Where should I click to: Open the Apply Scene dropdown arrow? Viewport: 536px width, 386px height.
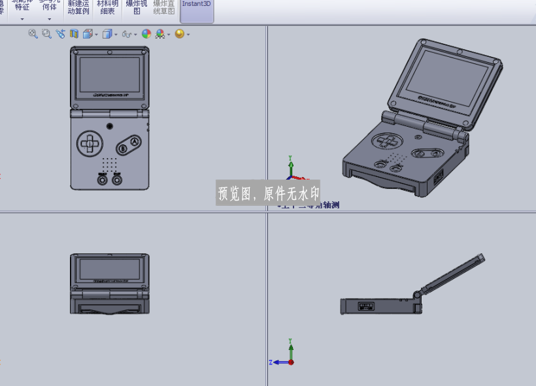coord(169,35)
